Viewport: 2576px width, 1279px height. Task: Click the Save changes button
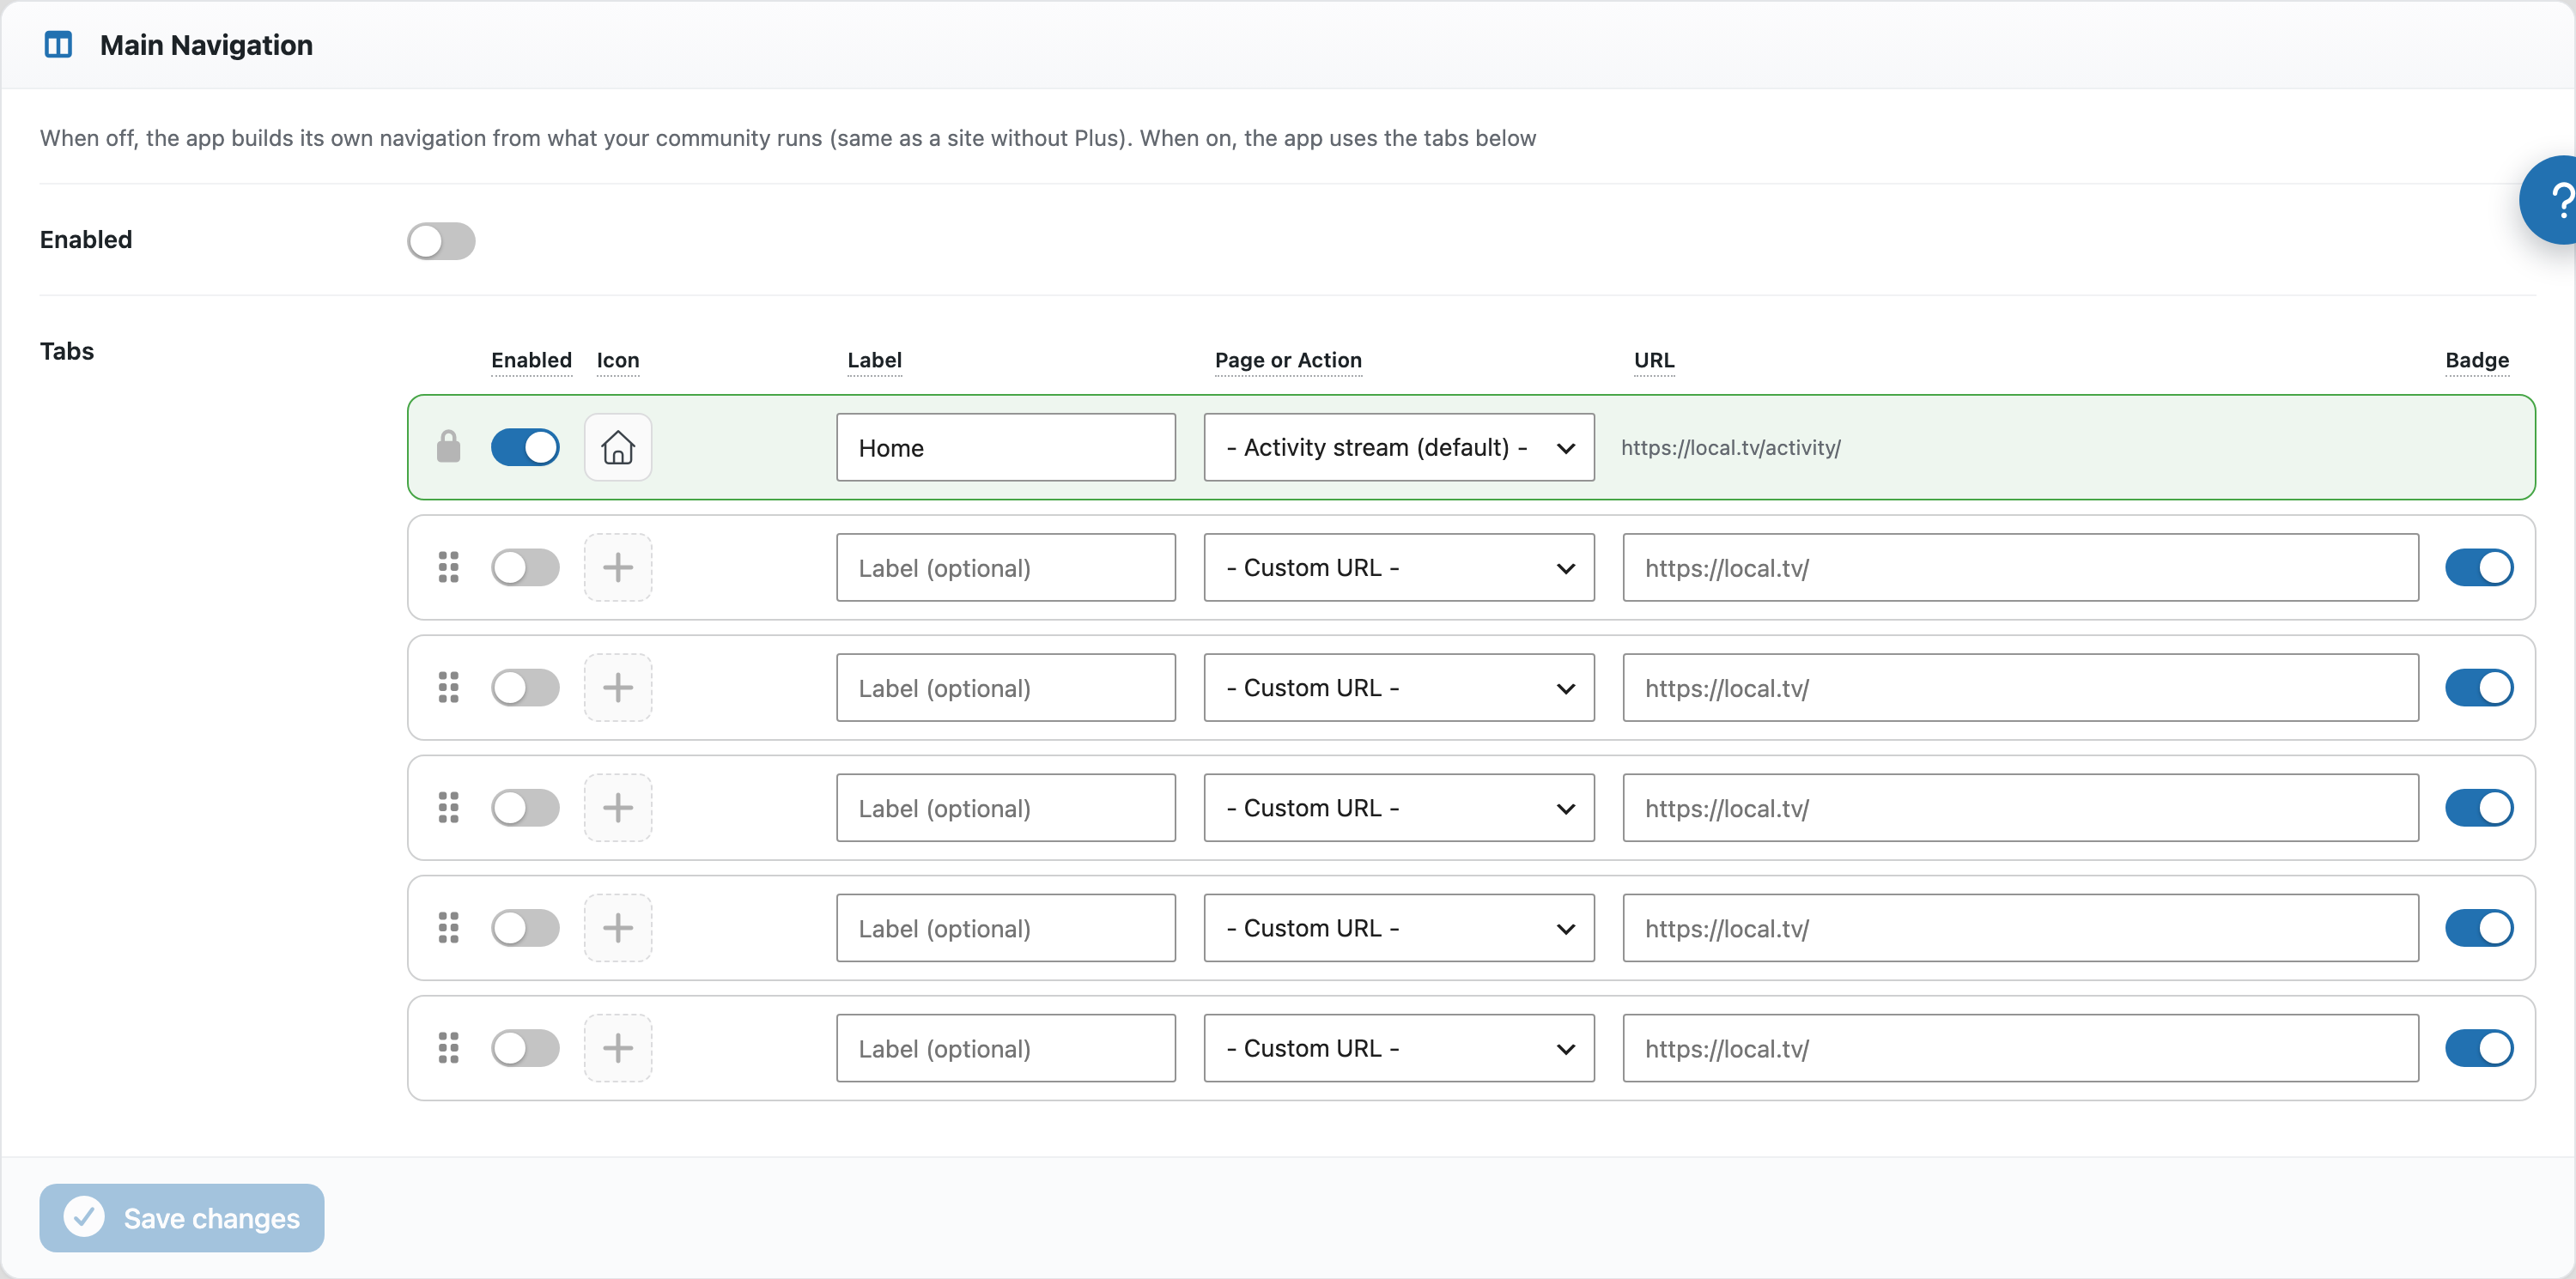click(182, 1217)
